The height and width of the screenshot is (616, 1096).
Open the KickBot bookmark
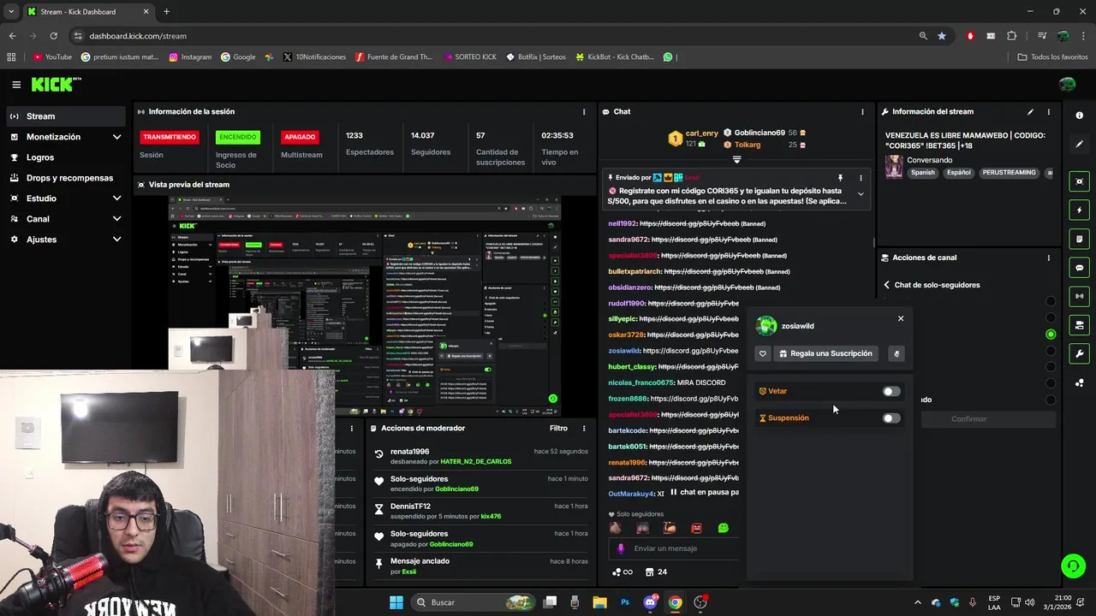pyautogui.click(x=615, y=57)
